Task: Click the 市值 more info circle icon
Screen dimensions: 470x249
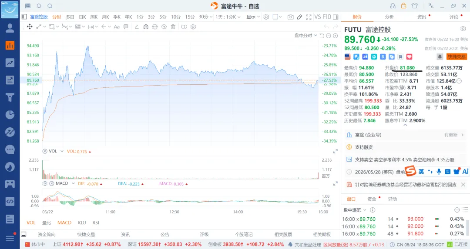Action: click(459, 81)
